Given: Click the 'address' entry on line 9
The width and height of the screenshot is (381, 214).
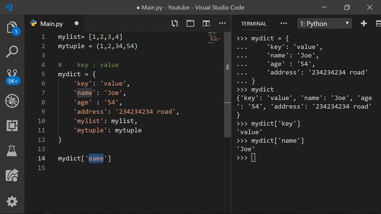Looking at the screenshot, I should [x=126, y=112].
